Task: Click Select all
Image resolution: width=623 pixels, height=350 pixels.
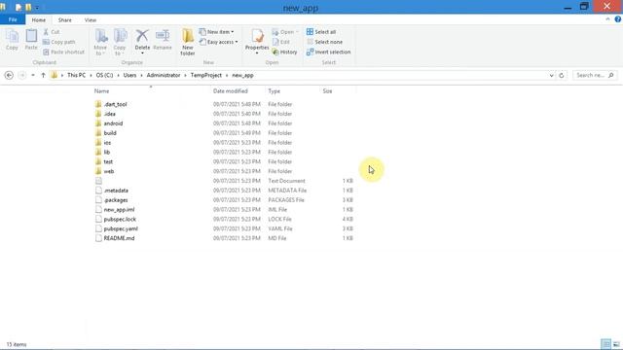Action: point(321,32)
